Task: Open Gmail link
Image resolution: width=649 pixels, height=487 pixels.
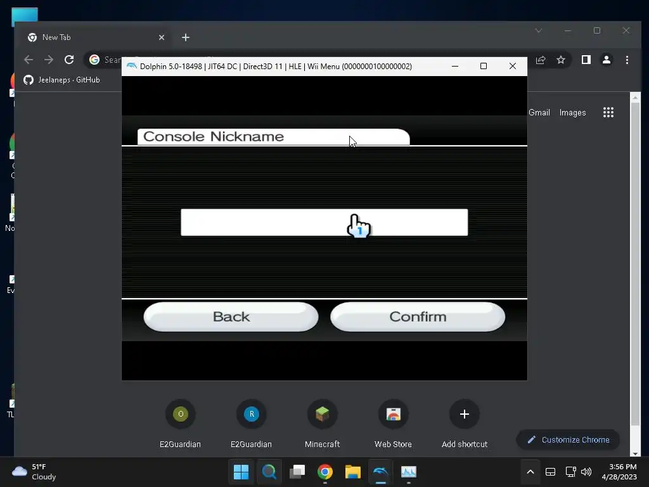Action: (539, 113)
